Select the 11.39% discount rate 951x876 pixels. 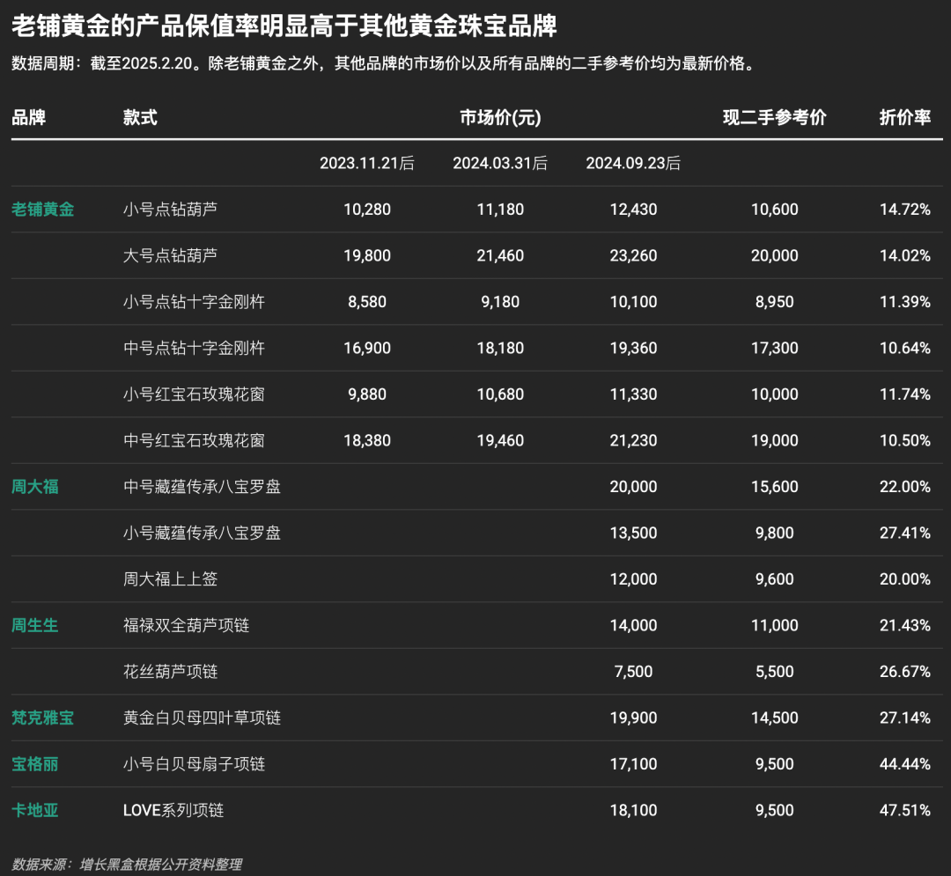click(x=905, y=301)
